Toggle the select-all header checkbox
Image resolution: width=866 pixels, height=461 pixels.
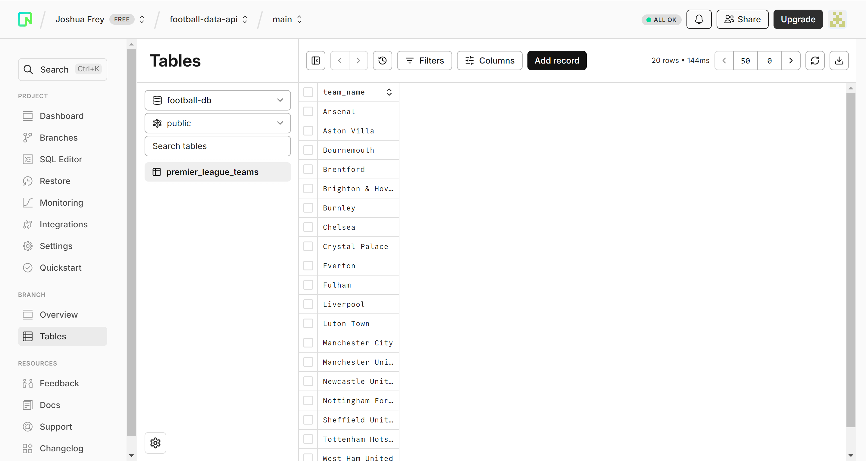point(308,92)
